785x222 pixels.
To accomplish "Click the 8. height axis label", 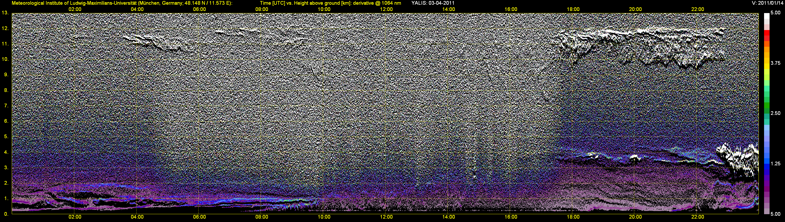I will click(x=6, y=90).
